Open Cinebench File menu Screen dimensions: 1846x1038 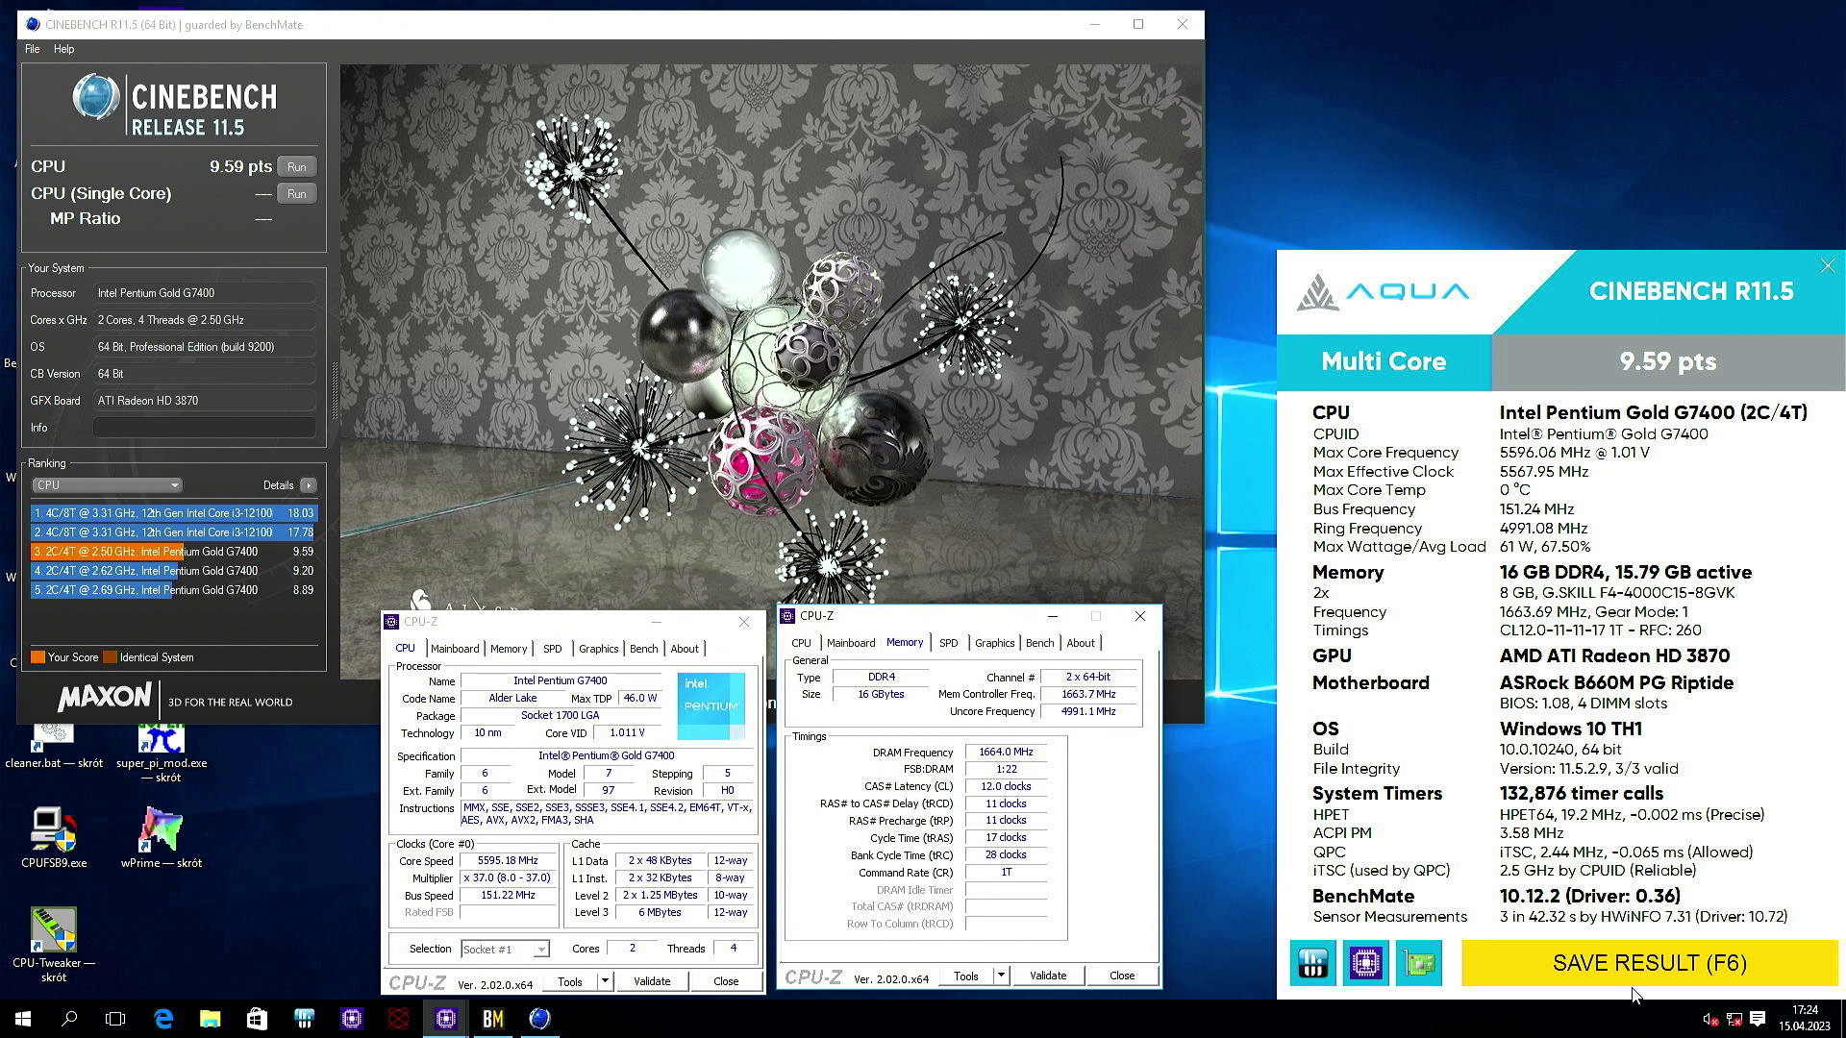pos(32,49)
